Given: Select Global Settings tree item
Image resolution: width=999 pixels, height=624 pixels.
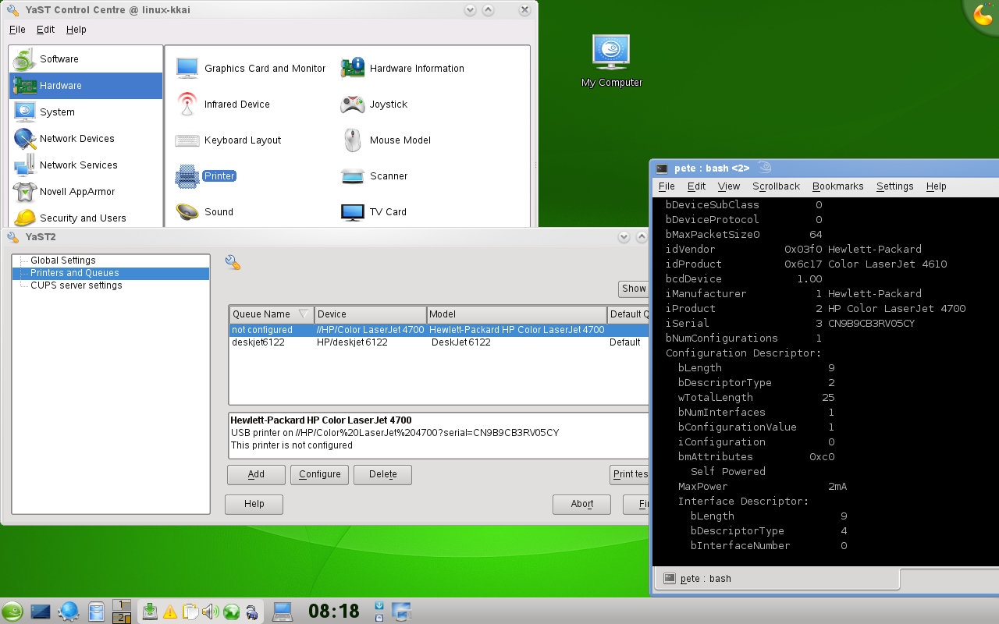Looking at the screenshot, I should point(63,261).
